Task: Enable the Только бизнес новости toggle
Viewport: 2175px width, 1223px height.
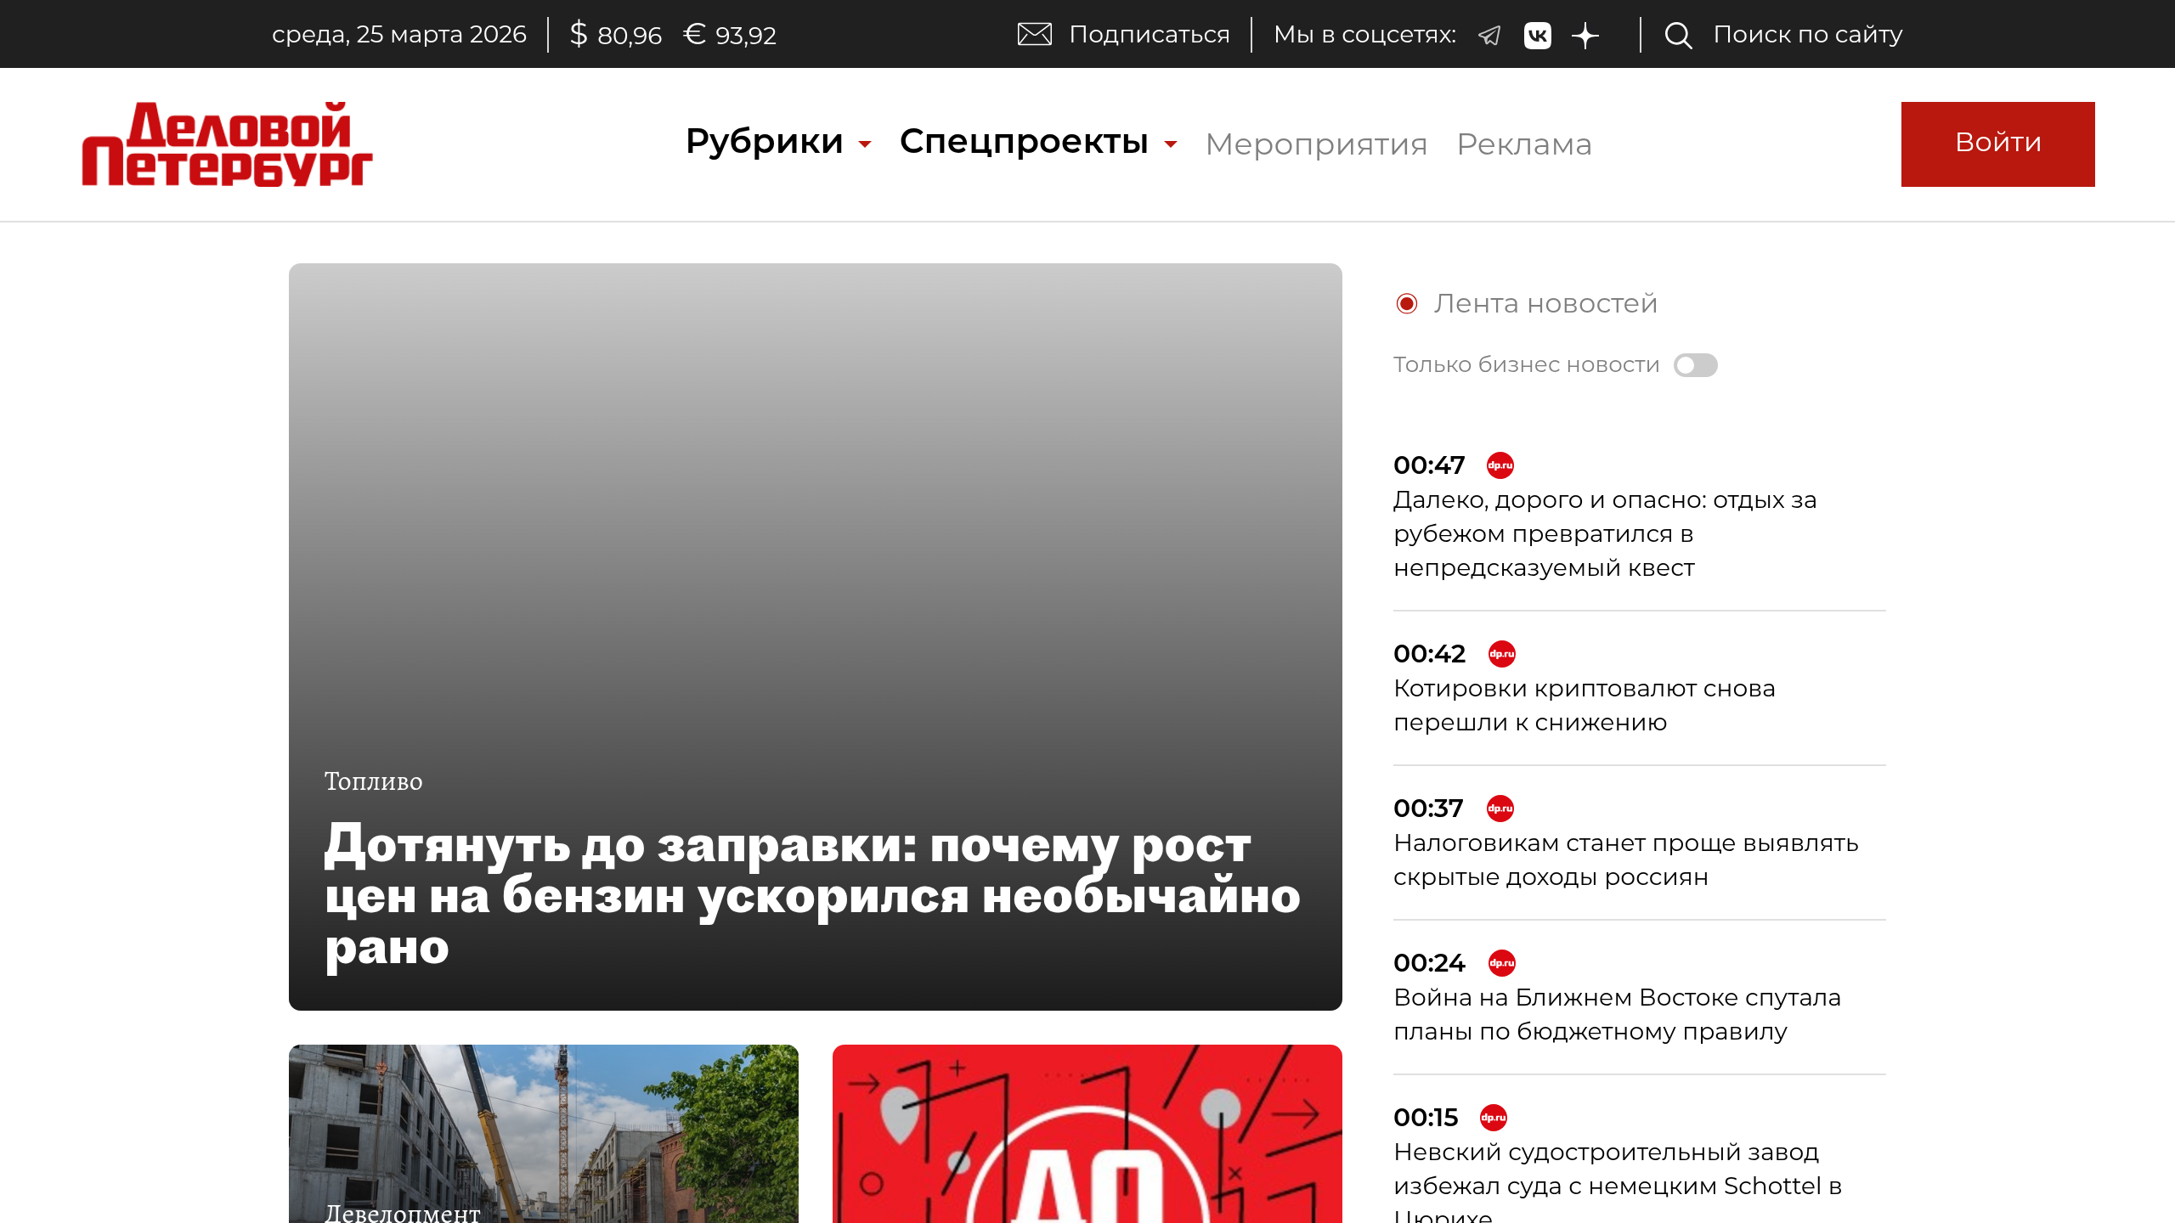Action: (1694, 364)
